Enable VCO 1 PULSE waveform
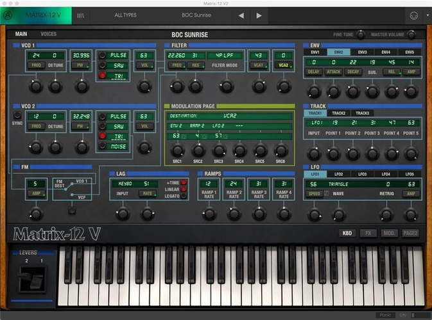This screenshot has height=320, width=432. click(x=102, y=55)
